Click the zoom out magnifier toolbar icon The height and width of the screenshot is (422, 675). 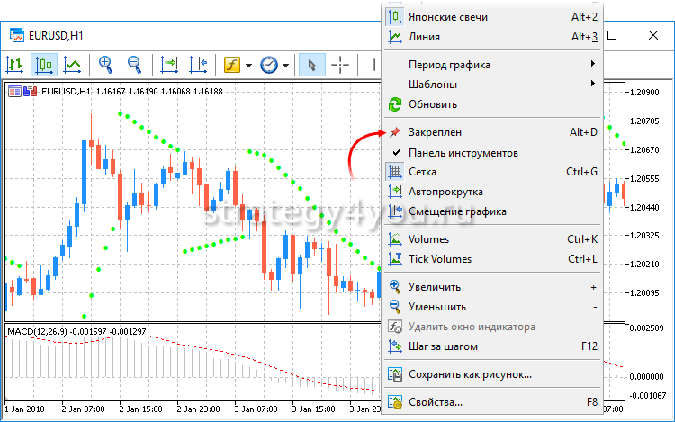pos(135,65)
